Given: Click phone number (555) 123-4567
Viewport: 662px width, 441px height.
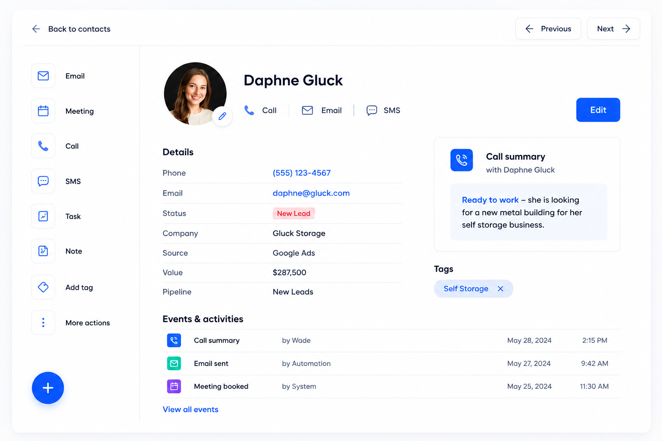Looking at the screenshot, I should click(302, 173).
